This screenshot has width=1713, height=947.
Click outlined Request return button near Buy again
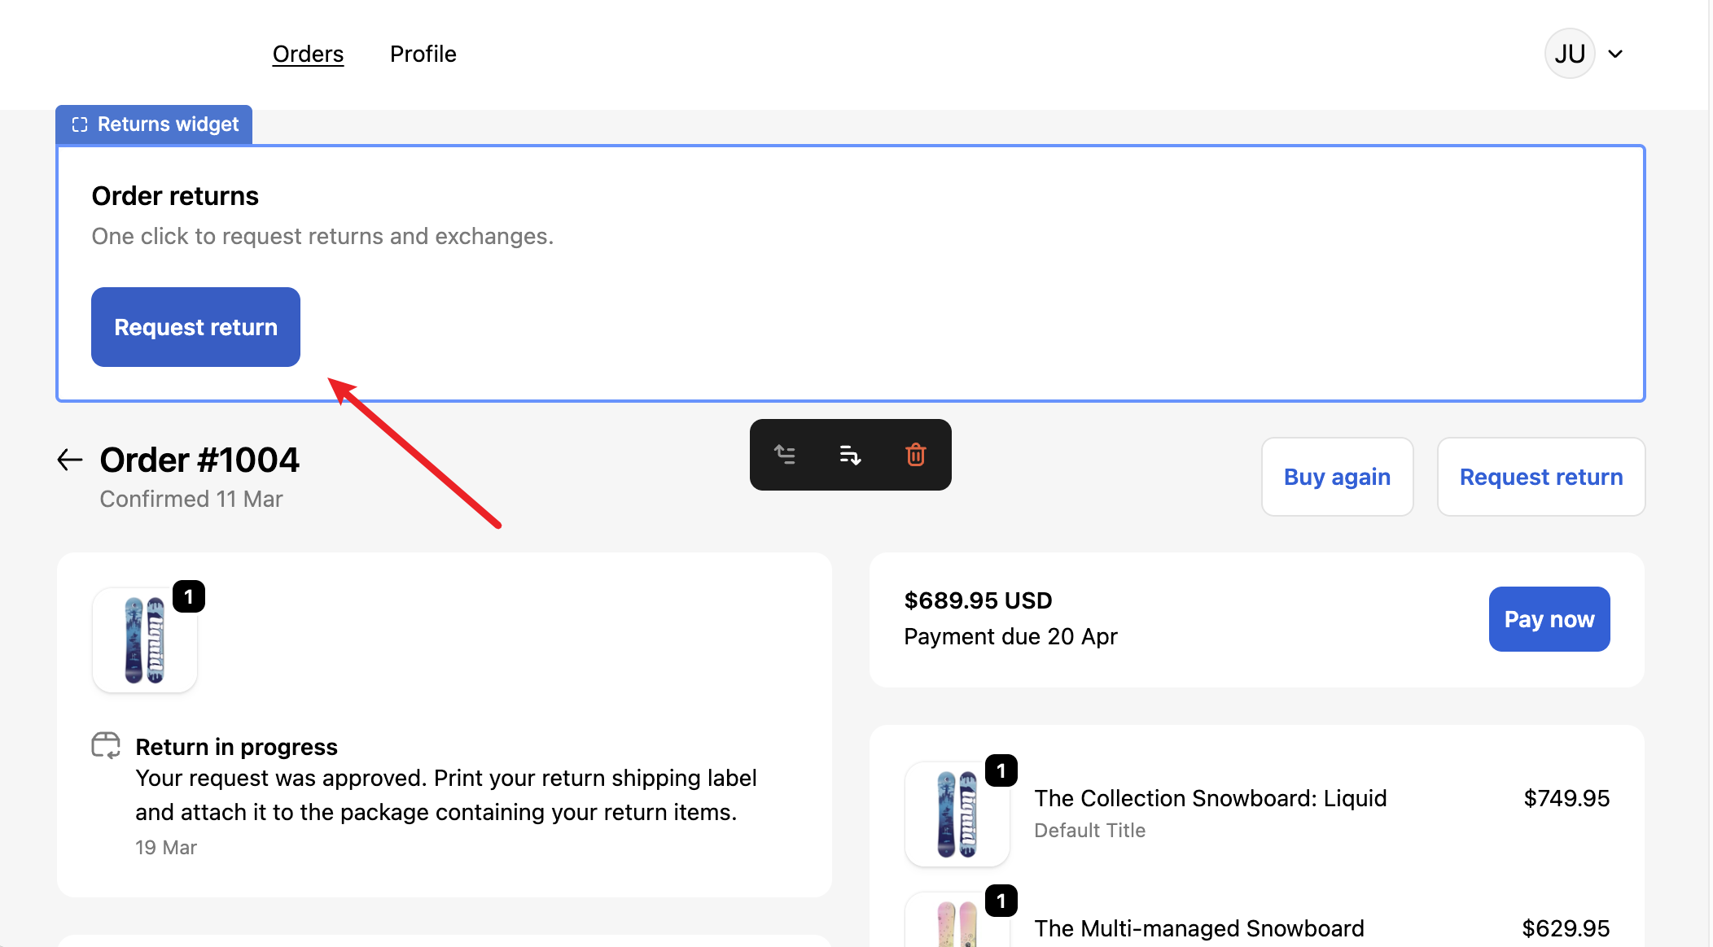[x=1540, y=477]
